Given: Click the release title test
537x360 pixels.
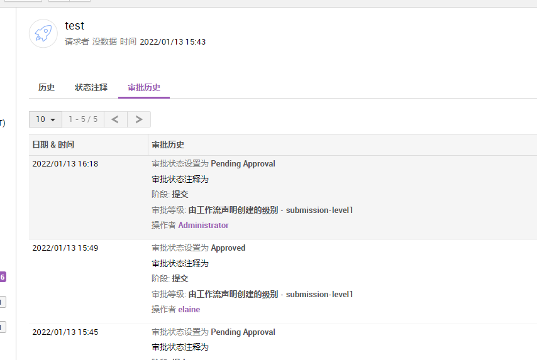Looking at the screenshot, I should [74, 26].
